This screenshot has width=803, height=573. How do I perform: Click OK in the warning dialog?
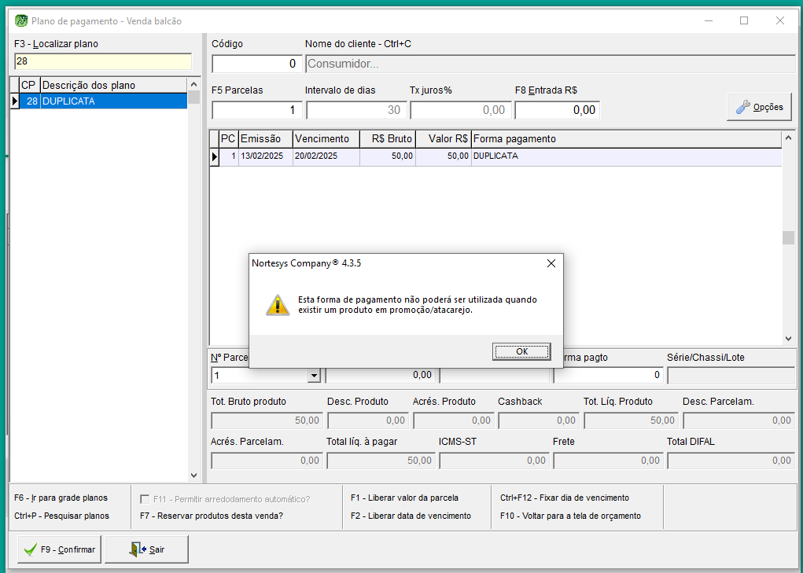521,351
